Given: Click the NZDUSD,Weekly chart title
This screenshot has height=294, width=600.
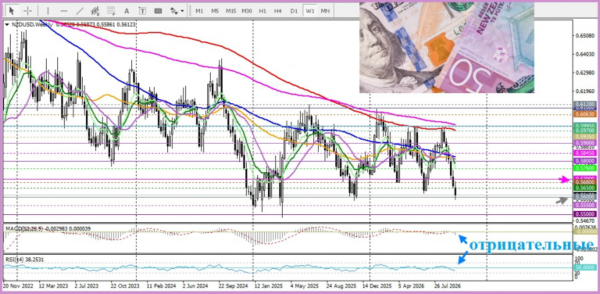Looking at the screenshot, I should (x=33, y=24).
